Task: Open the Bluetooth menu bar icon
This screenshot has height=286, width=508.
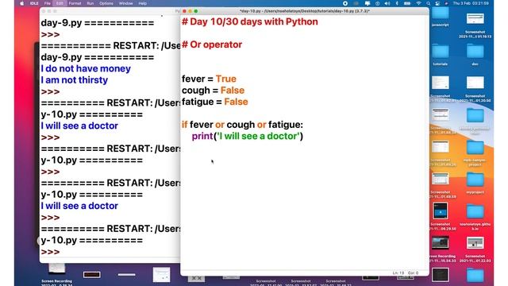Action: (x=397, y=3)
